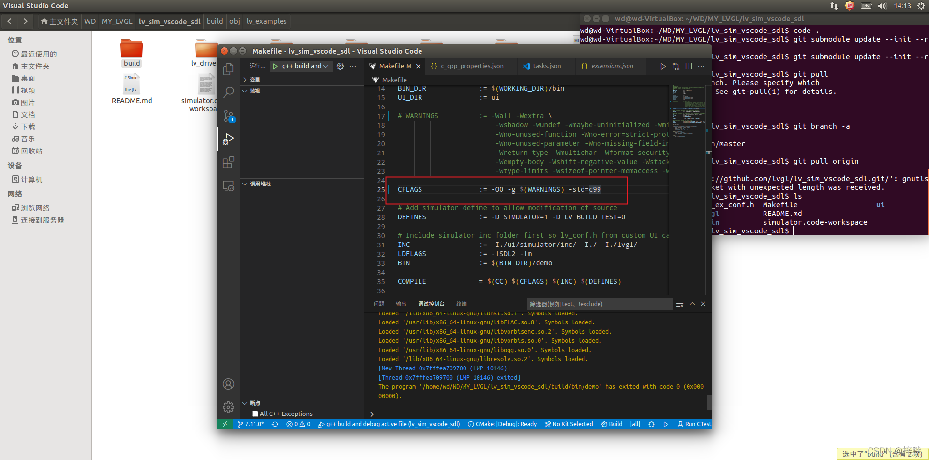Viewport: 929px width, 460px height.
Task: Click Run CTest in the status bar
Action: (694, 424)
